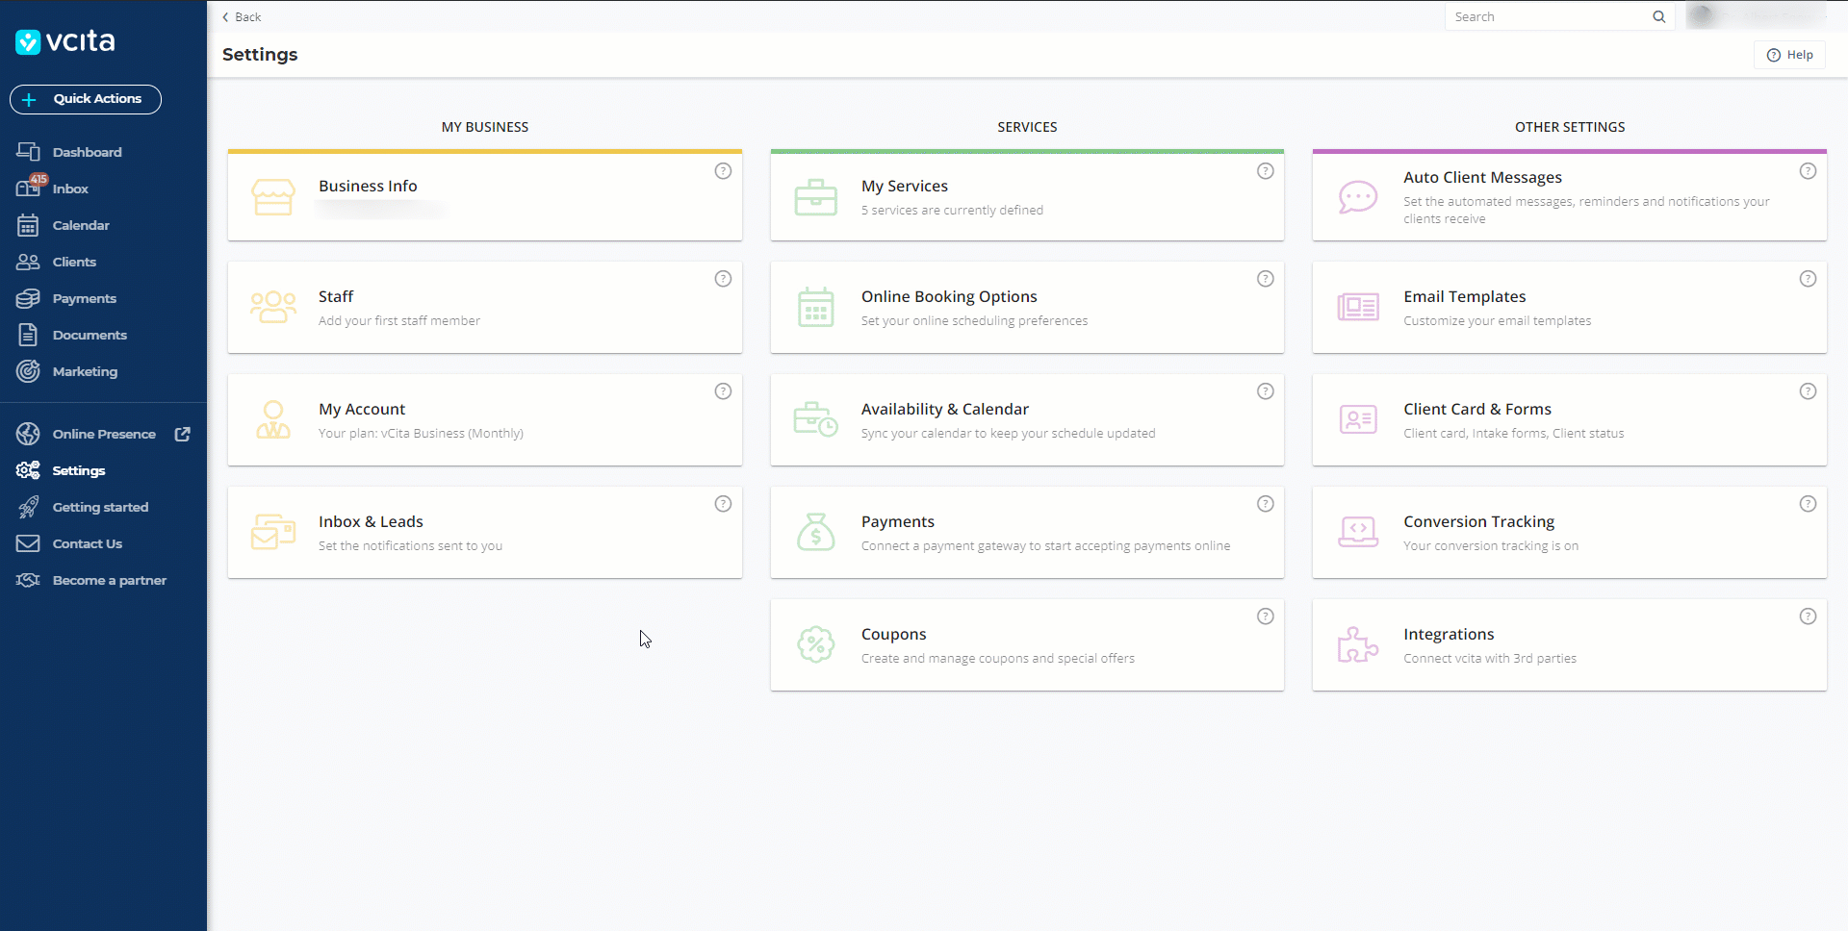Open help tooltip on Email Templates card
This screenshot has height=931, width=1848.
coord(1809,279)
